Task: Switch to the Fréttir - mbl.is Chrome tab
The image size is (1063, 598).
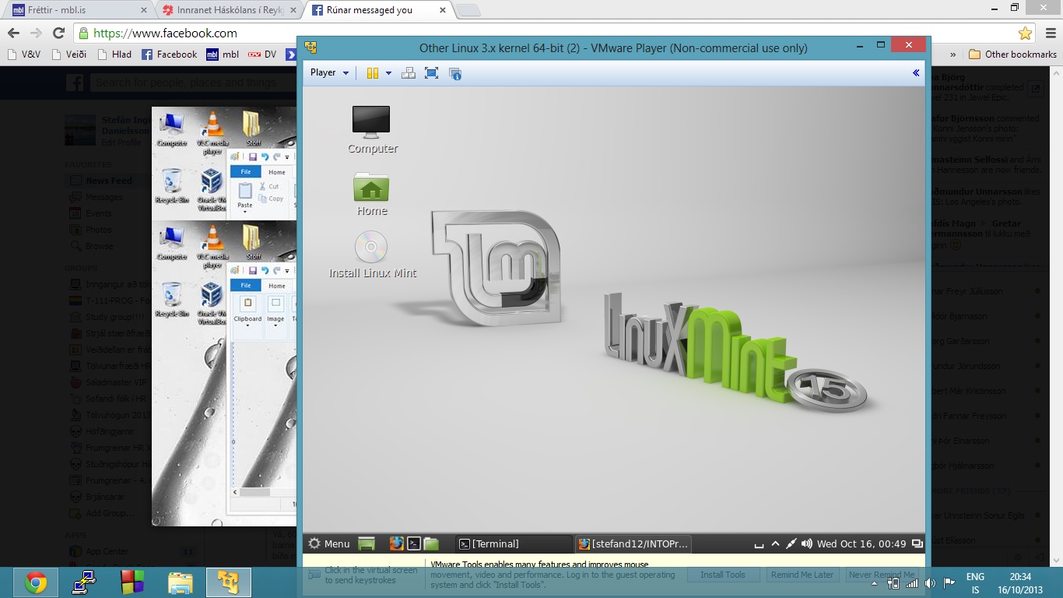Action: pos(77,10)
